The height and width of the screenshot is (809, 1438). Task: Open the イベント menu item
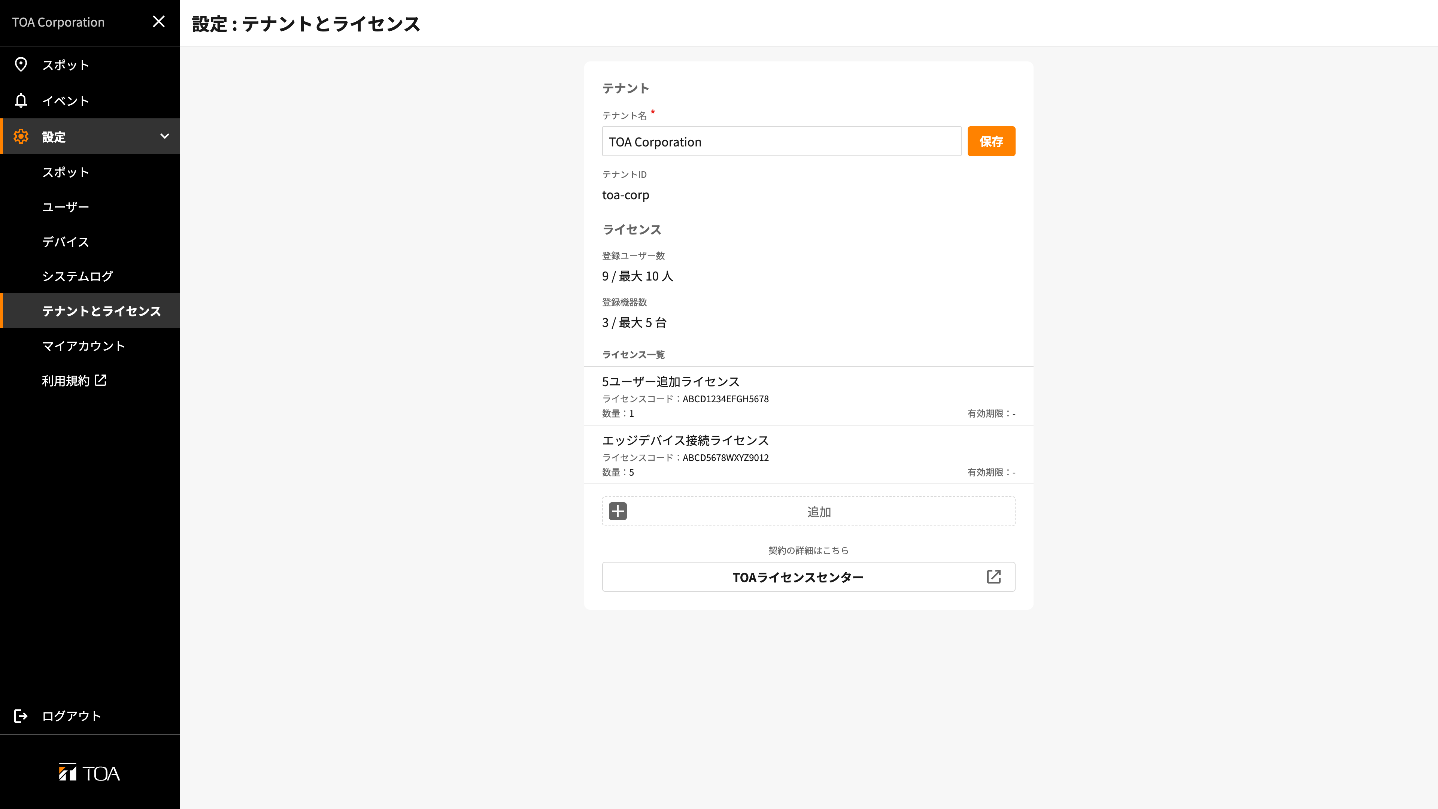(x=90, y=100)
